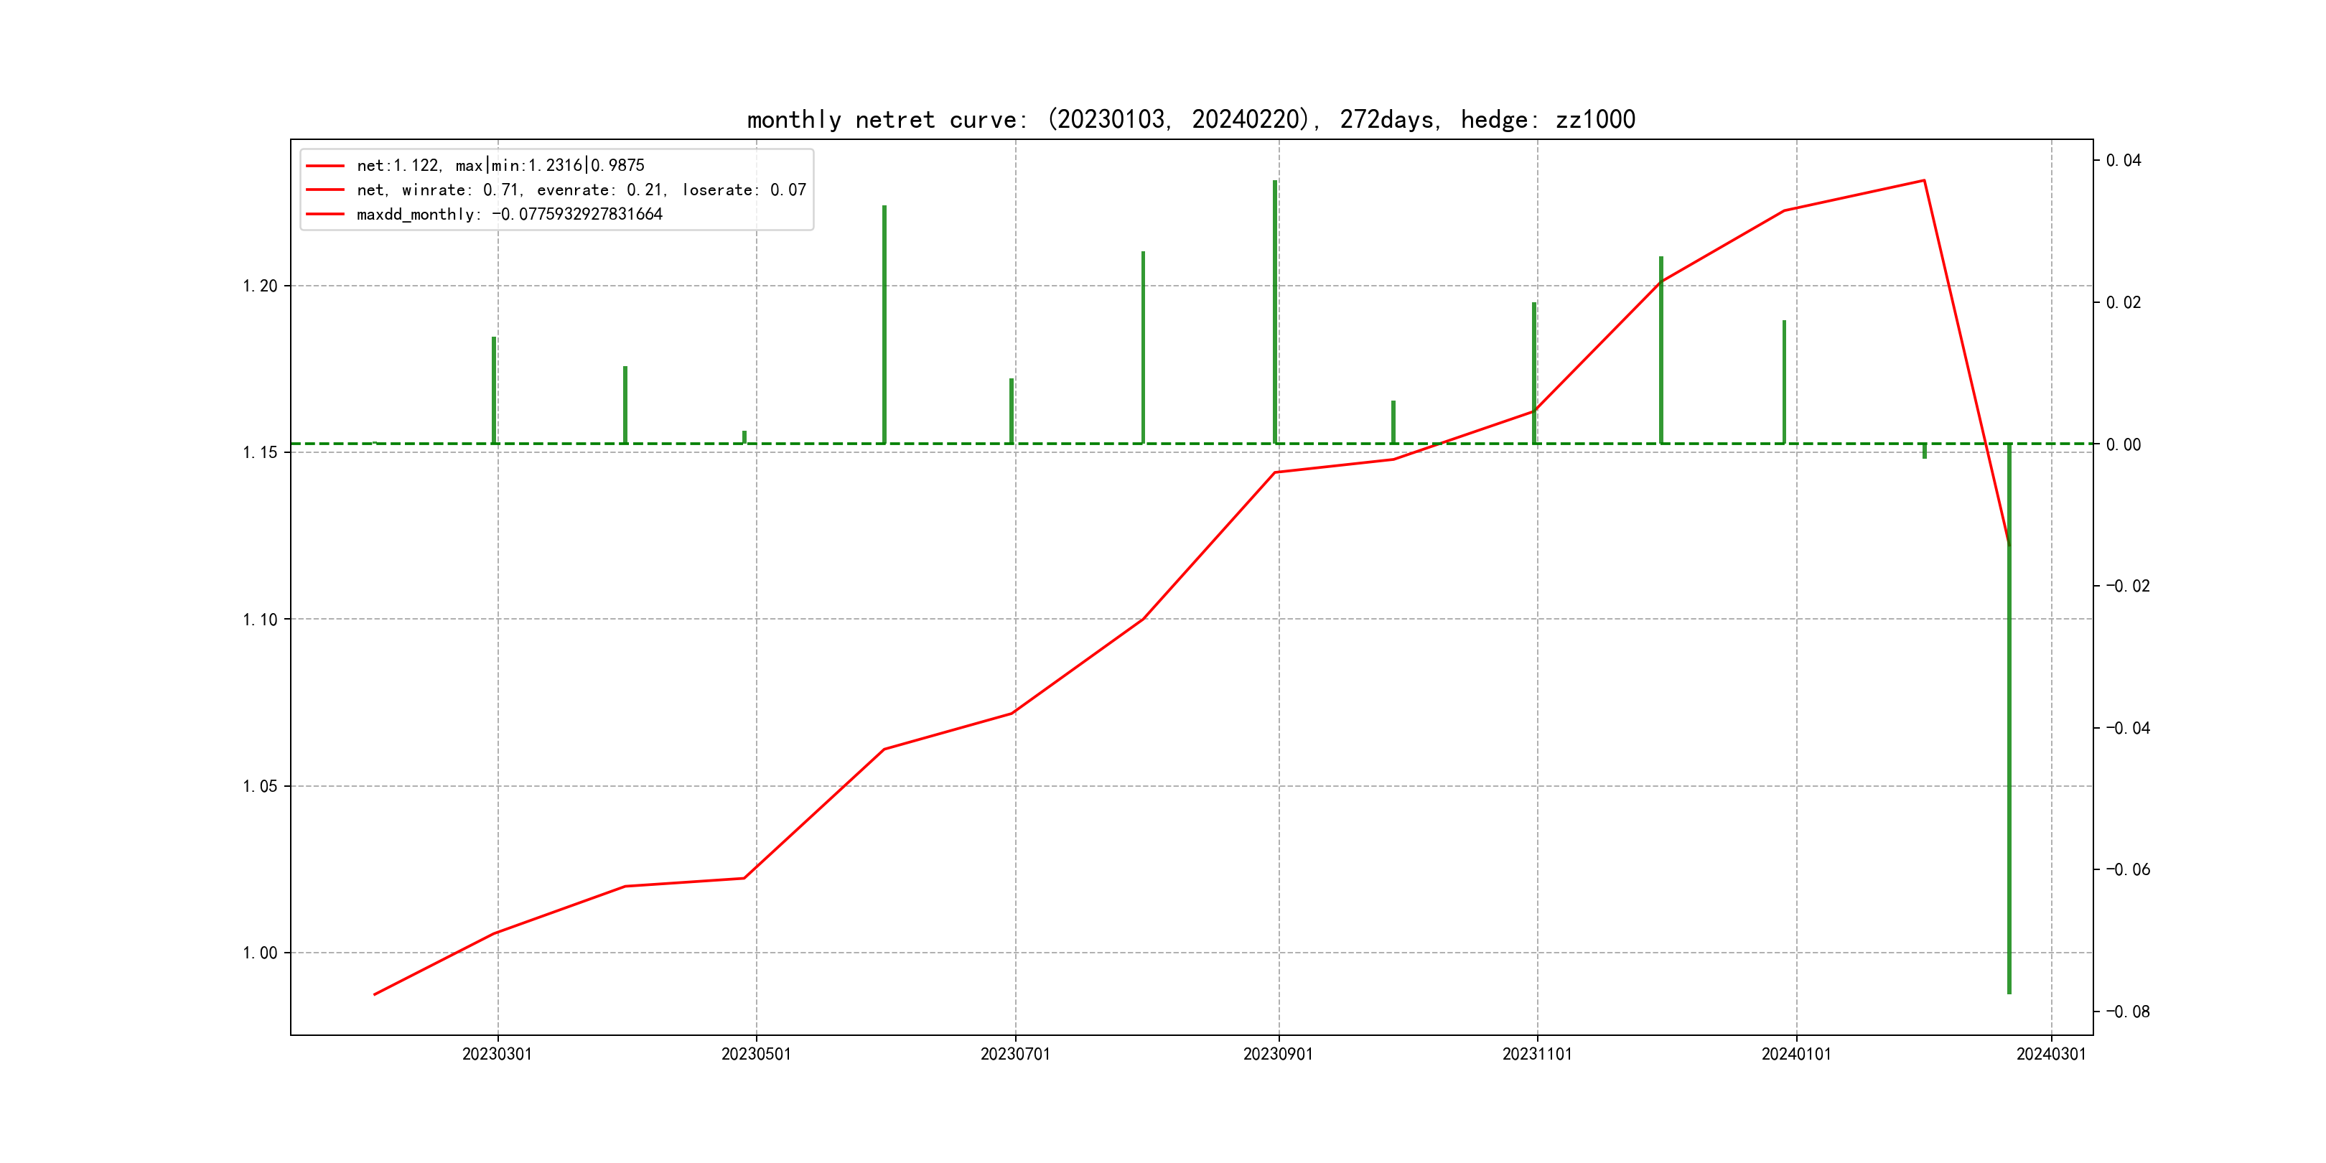Click the left y-axis label 1.20
Screen dimensions: 2326x1163
(260, 286)
